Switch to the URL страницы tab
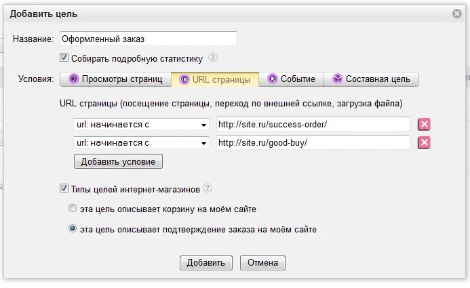 click(x=215, y=79)
